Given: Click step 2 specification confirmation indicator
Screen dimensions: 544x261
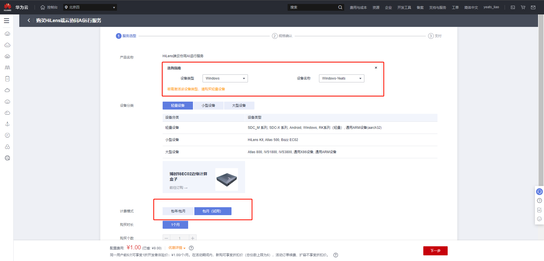Looking at the screenshot, I should pos(282,36).
